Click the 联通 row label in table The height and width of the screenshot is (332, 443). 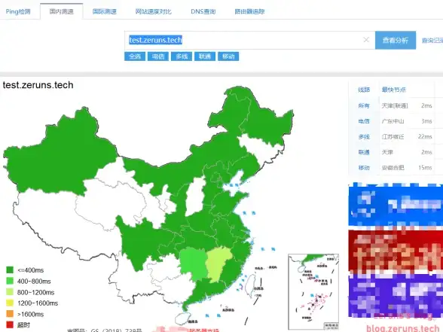tap(364, 152)
